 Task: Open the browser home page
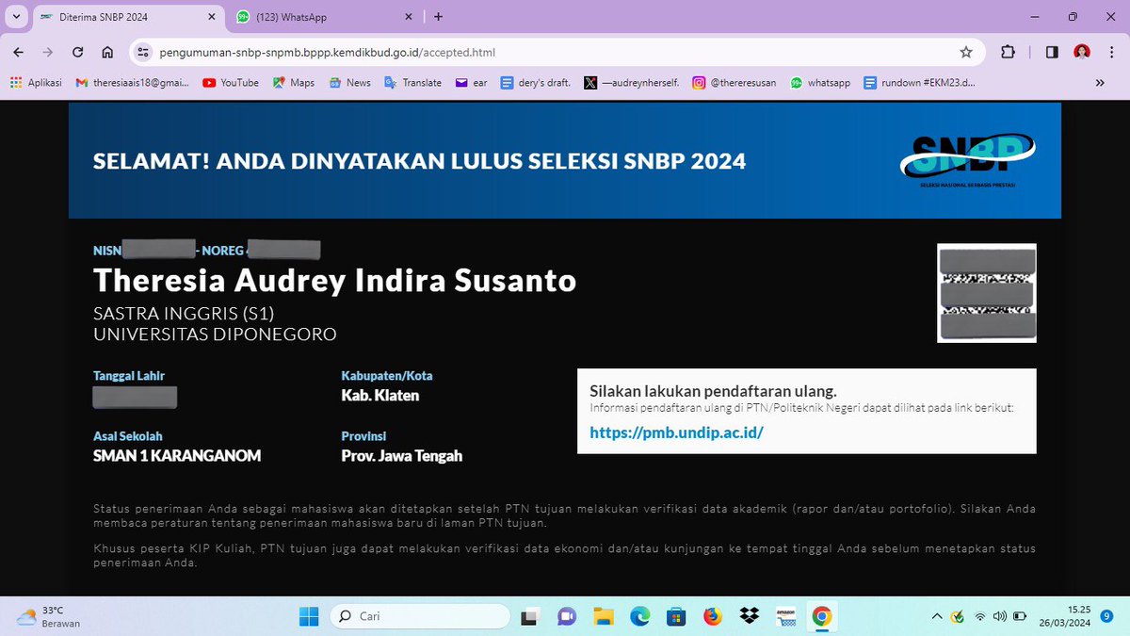click(107, 53)
